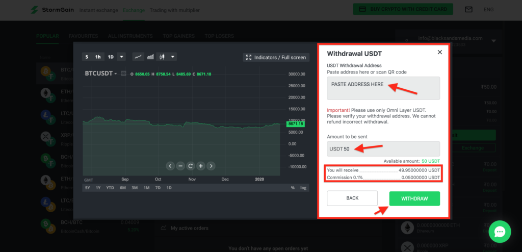Expand the BTCUSDT symbol dropdown
This screenshot has width=522, height=252.
(x=116, y=73)
